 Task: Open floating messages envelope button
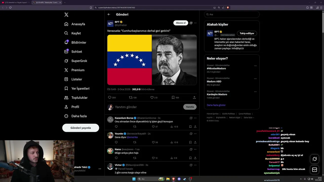point(315,170)
